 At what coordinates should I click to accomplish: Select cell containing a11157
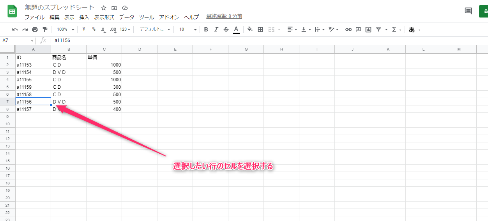(x=33, y=109)
